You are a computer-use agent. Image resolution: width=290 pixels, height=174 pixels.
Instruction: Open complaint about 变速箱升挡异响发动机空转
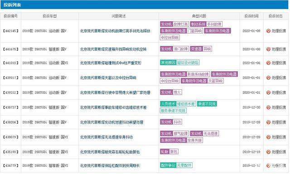point(113,49)
